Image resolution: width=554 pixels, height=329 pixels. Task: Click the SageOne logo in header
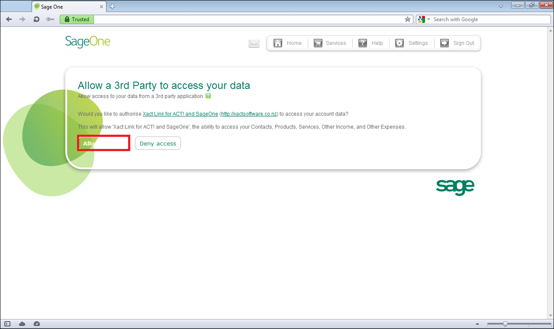[x=88, y=42]
